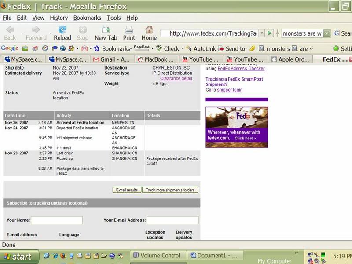Viewport: 352px width, 264px height.
Task: Show more Google Toolbar buttons chevron
Action: click(x=311, y=48)
